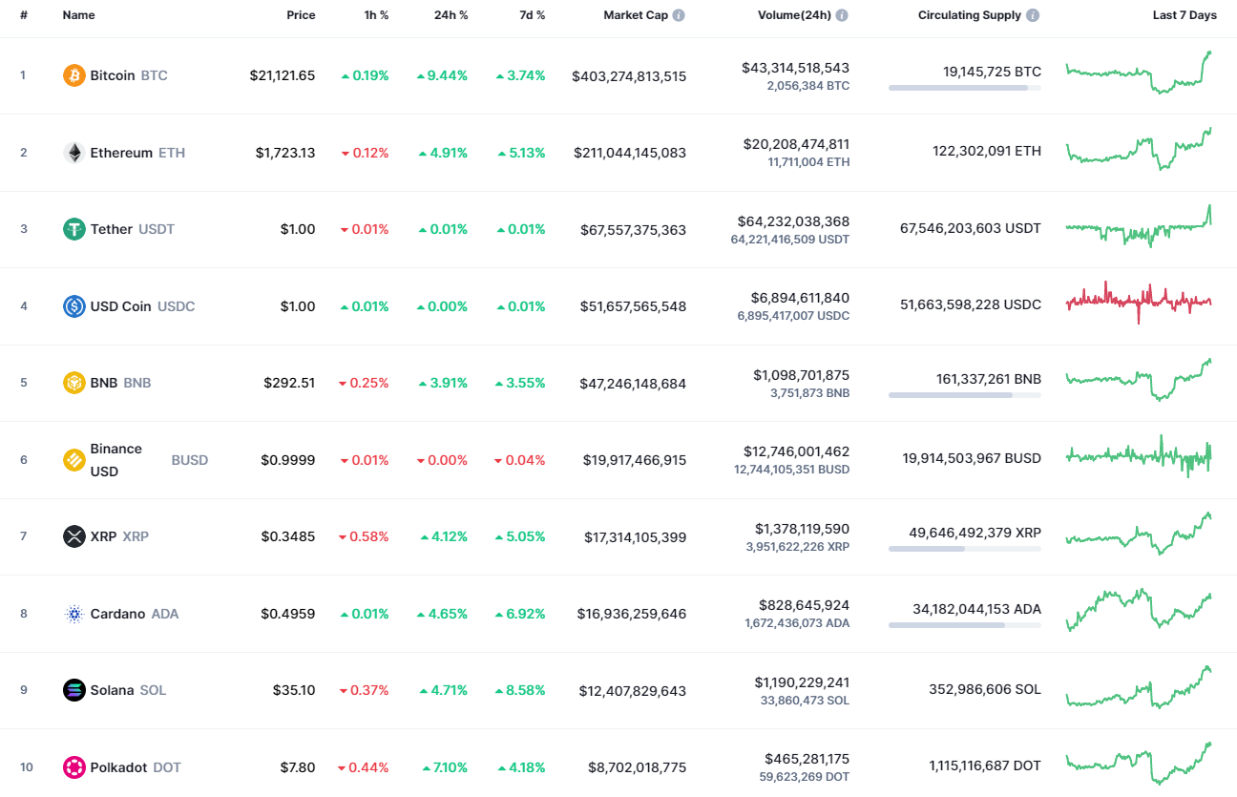The height and width of the screenshot is (797, 1237).
Task: Sort the table by Price
Action: tap(301, 14)
